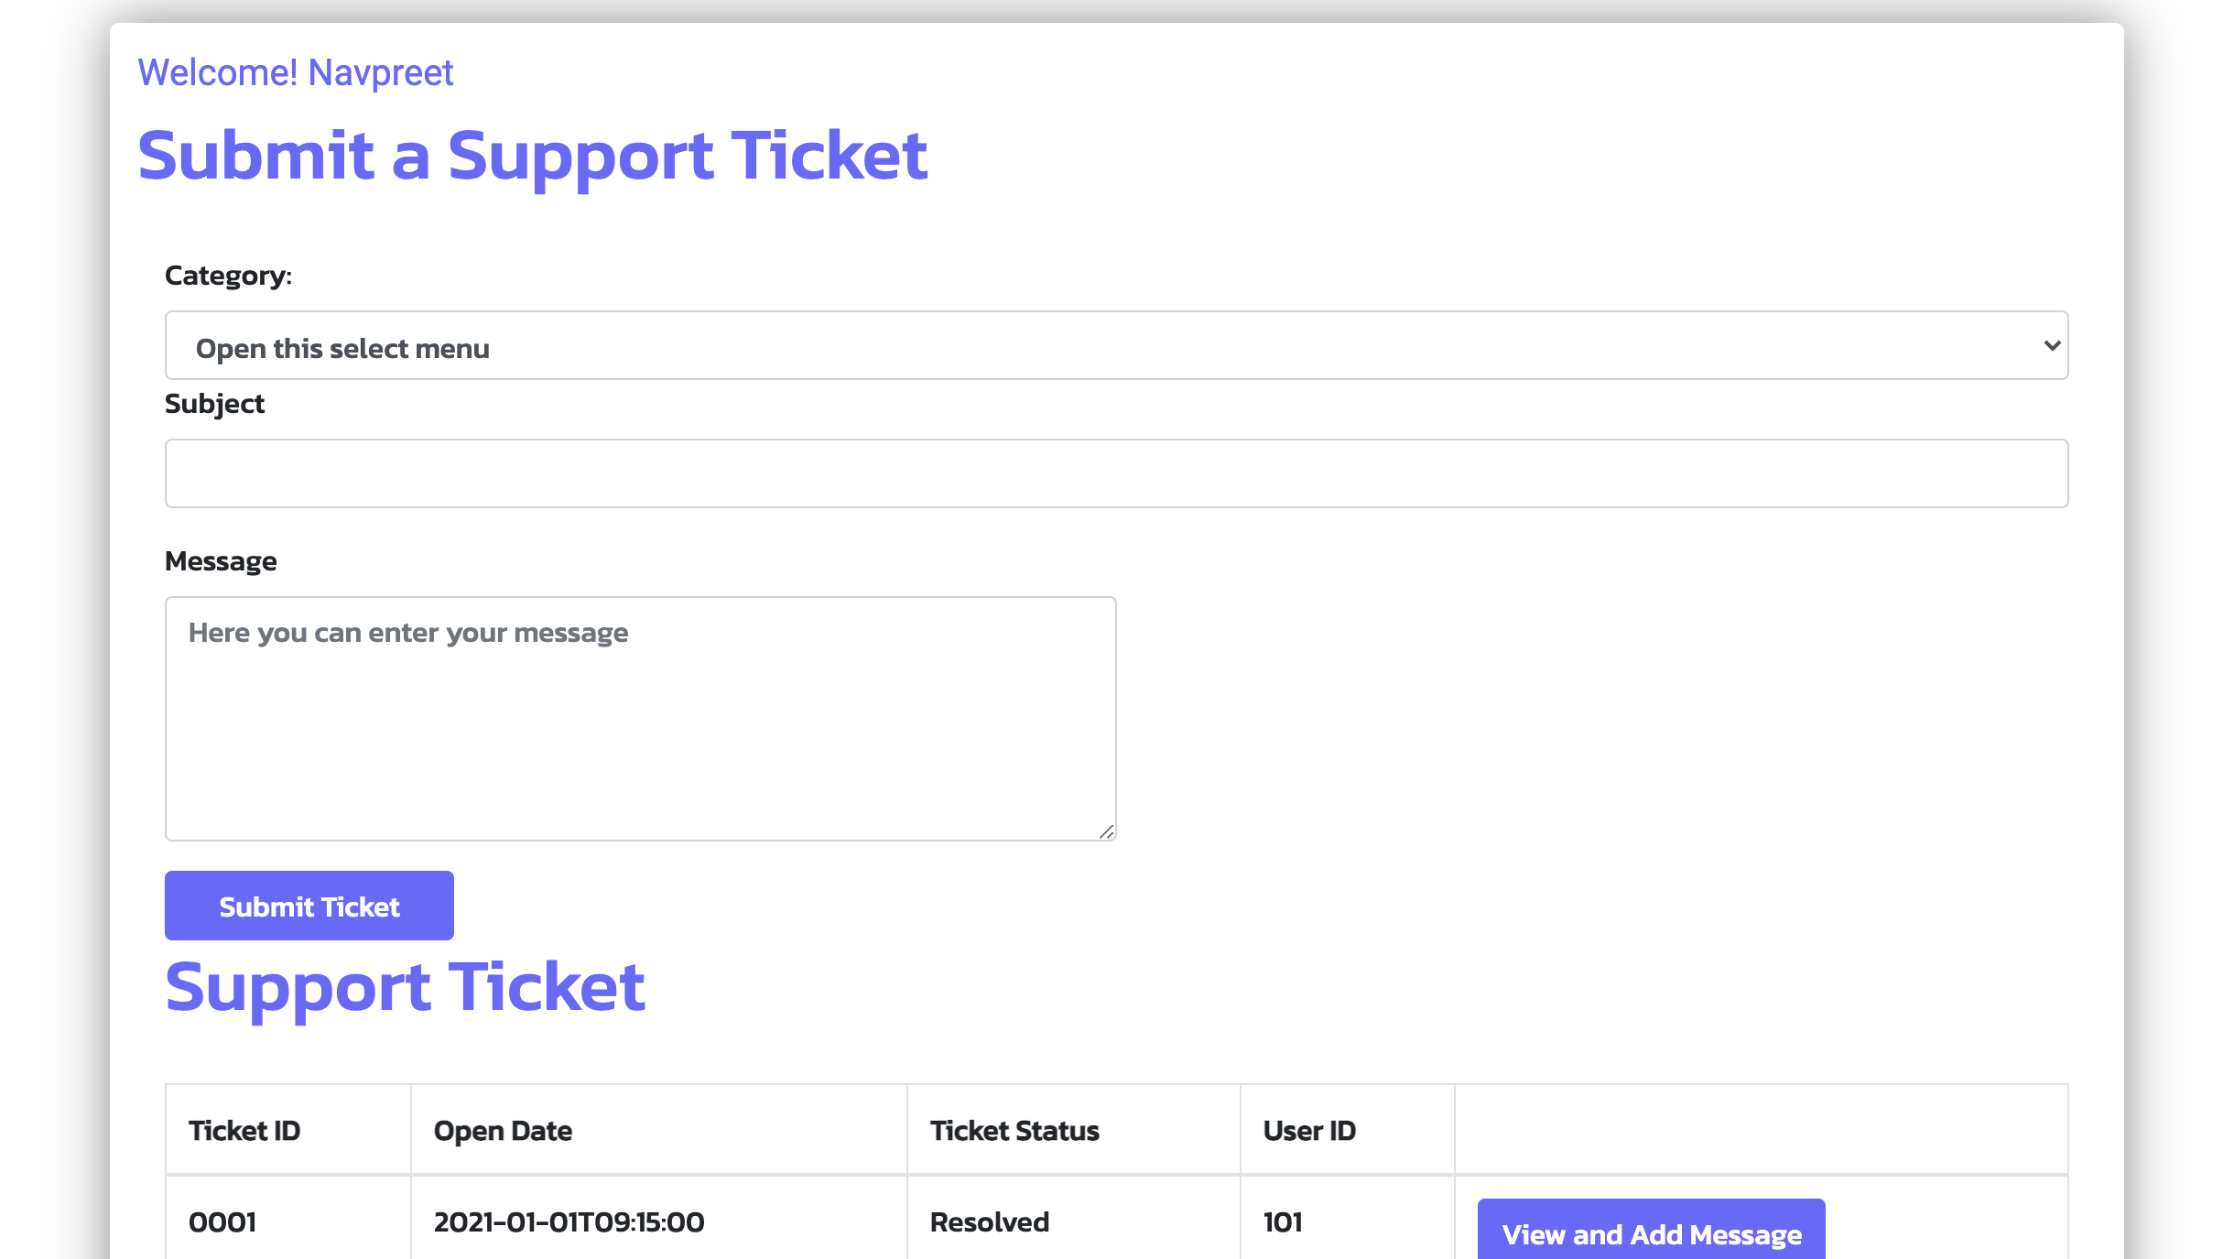Click the User ID column header
This screenshot has height=1259, width=2234.
click(1309, 1130)
